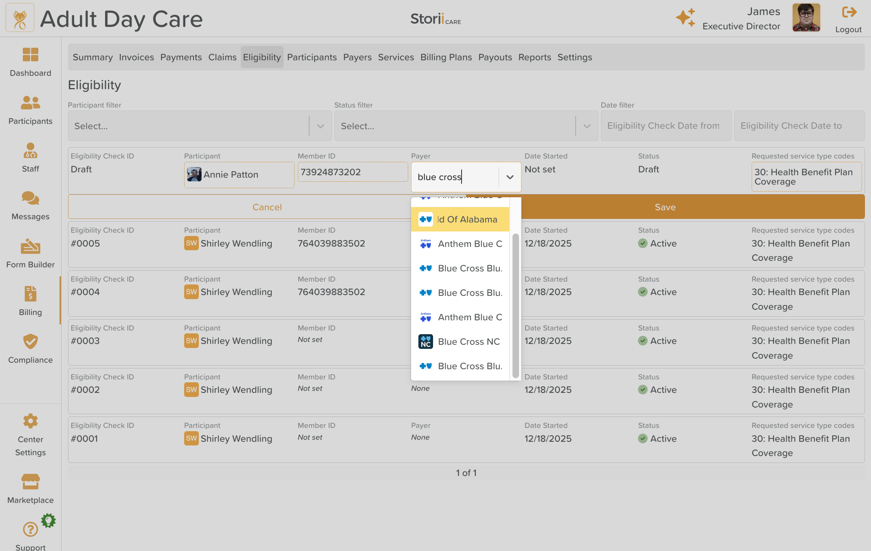Viewport: 871px width, 551px height.
Task: Switch to the Billing Plans tab
Action: coord(446,57)
